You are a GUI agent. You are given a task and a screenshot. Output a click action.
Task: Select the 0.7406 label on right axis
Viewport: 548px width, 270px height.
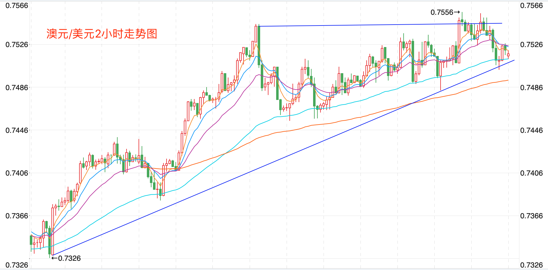click(531, 173)
